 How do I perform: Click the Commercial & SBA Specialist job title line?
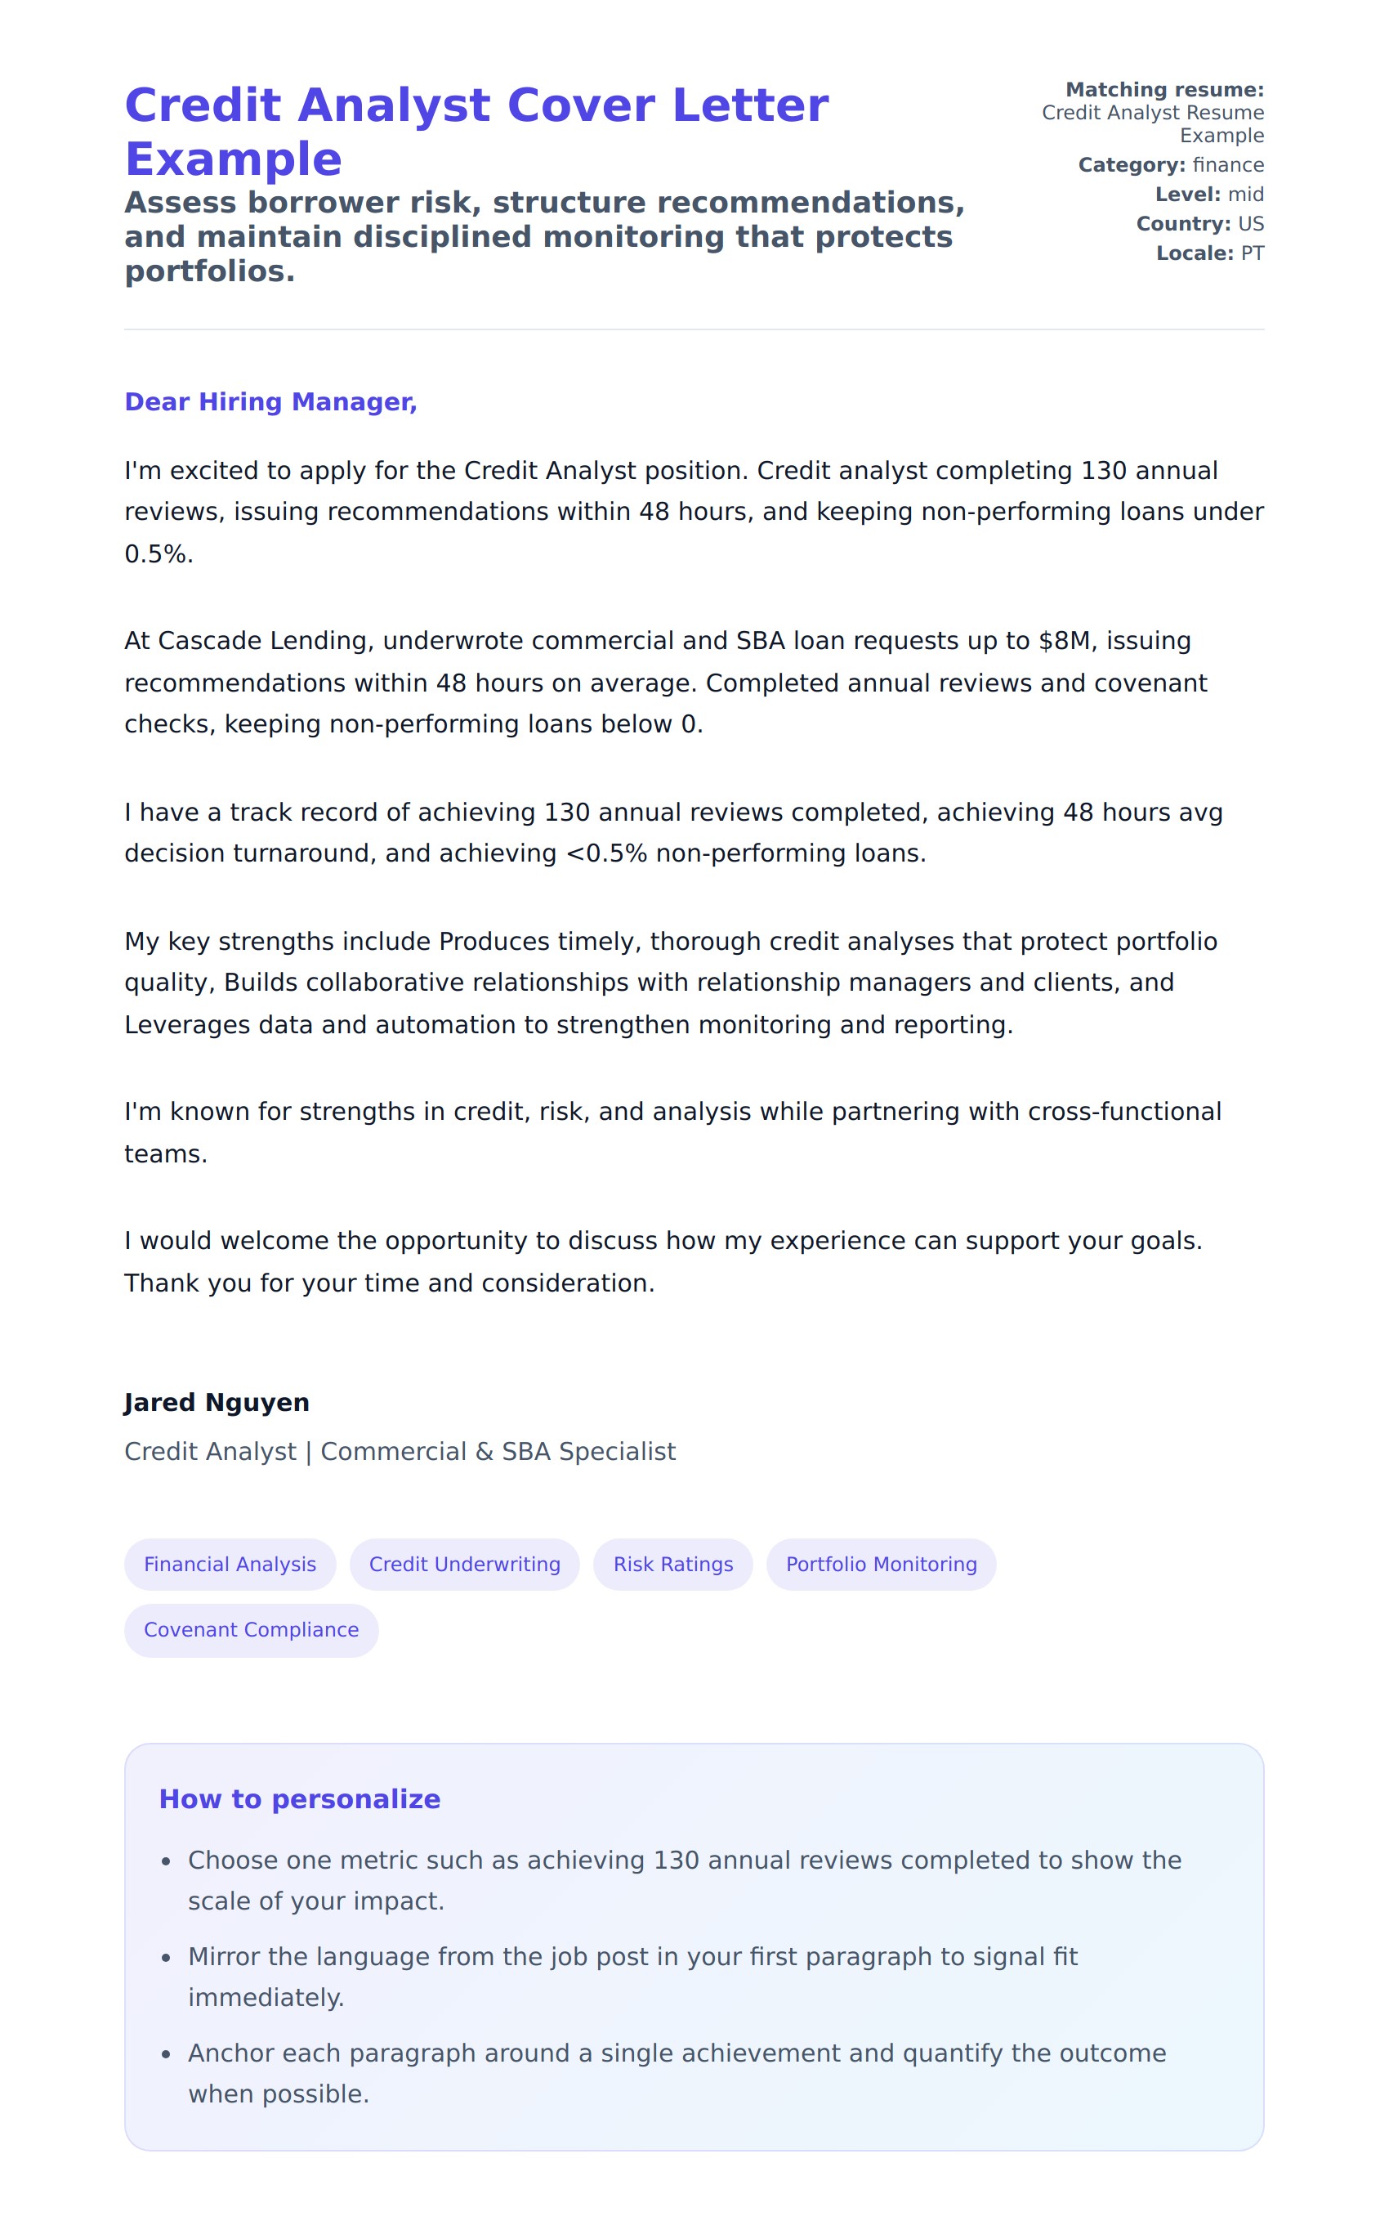(x=400, y=1451)
